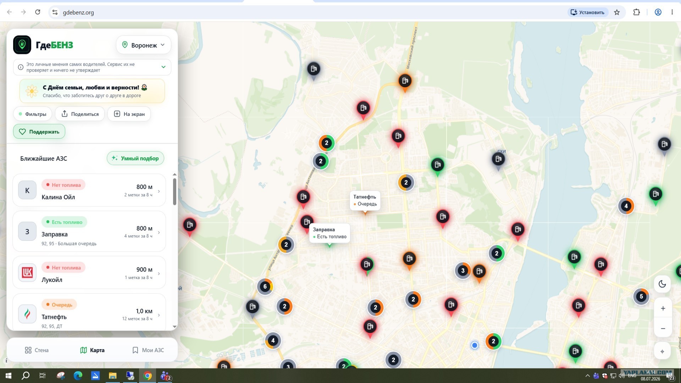Open Заправка card details chevron
This screenshot has width=681, height=383.
(x=159, y=232)
